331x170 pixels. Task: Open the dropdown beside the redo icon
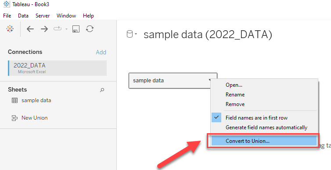pos(66,29)
